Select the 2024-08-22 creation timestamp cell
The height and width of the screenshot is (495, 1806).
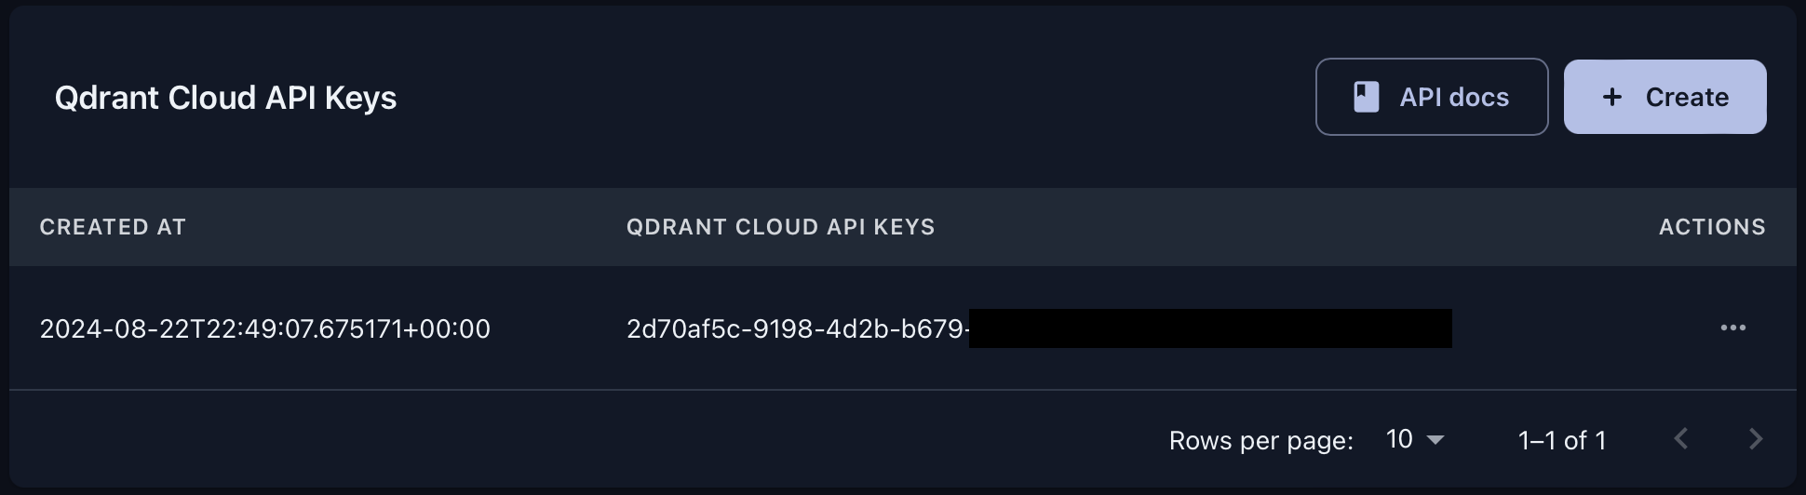point(264,328)
